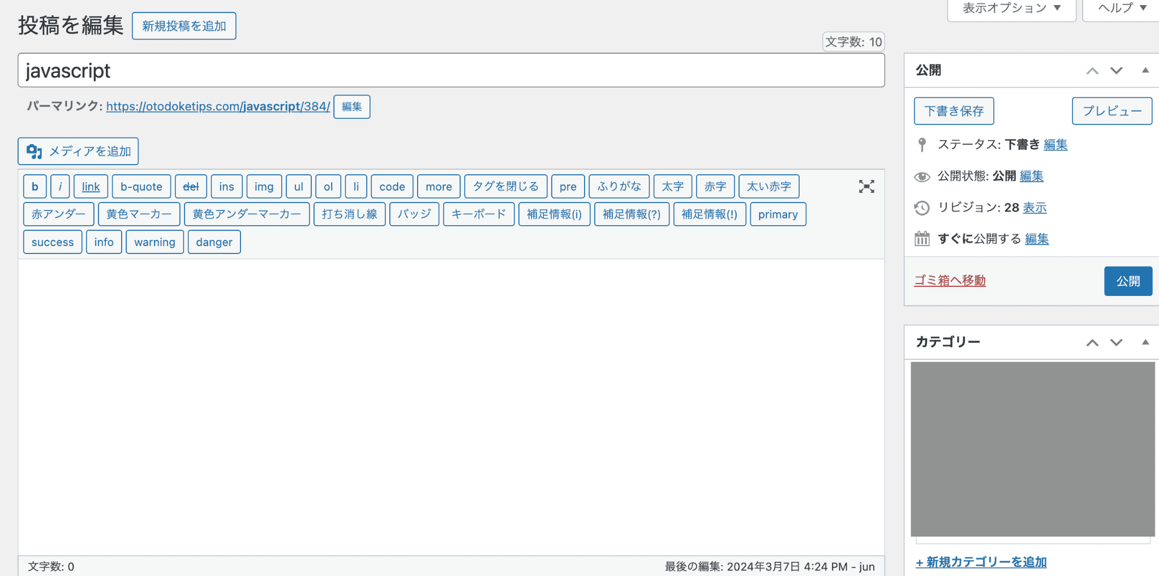The width and height of the screenshot is (1159, 576).
Task: Click the blue 公開 publish button
Action: click(1128, 281)
